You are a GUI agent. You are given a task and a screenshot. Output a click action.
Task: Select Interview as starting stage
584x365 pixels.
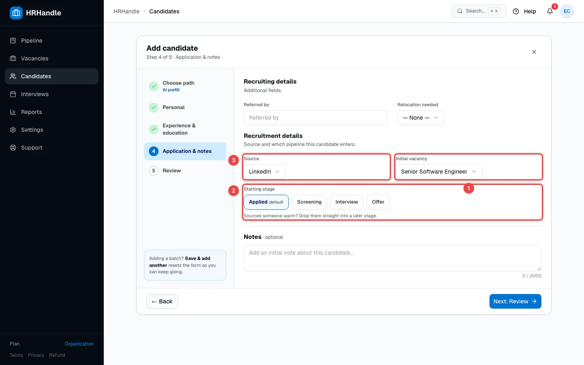pyautogui.click(x=347, y=202)
